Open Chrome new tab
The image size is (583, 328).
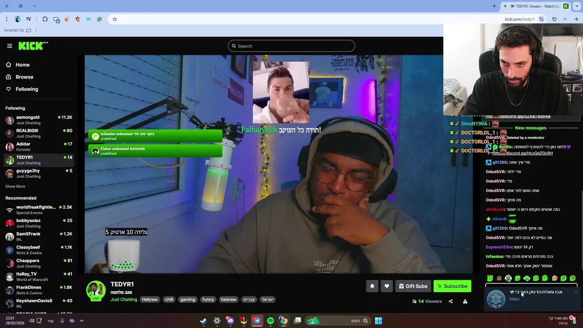(x=494, y=6)
